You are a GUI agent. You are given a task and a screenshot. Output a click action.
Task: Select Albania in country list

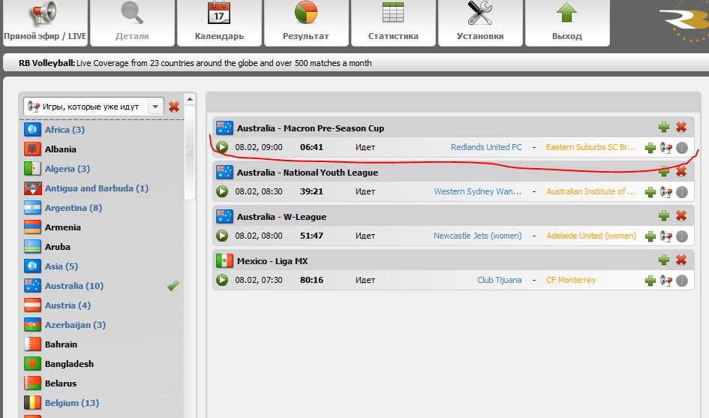(x=61, y=149)
